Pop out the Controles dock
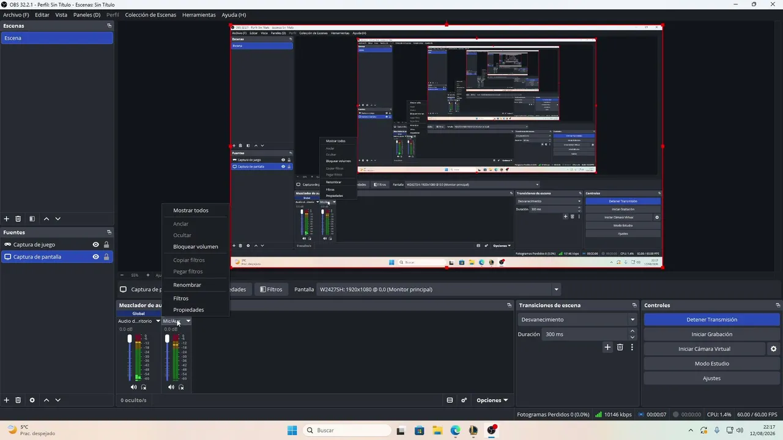Screen dimensions: 783x440 tap(778, 305)
